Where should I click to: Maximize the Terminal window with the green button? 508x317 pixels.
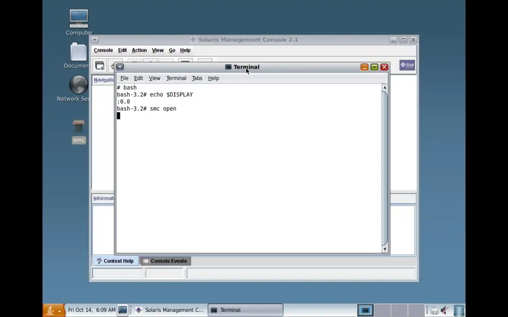[x=374, y=67]
